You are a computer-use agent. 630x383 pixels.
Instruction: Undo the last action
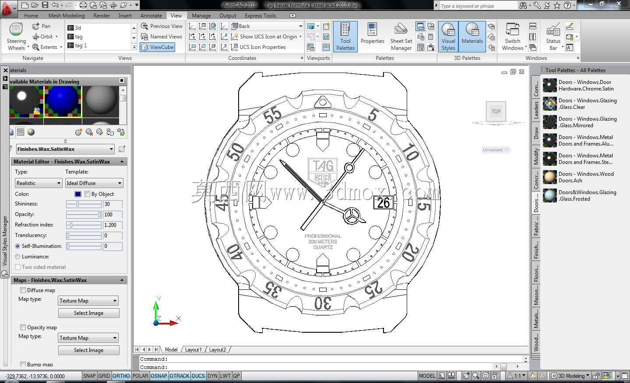[x=55, y=5]
